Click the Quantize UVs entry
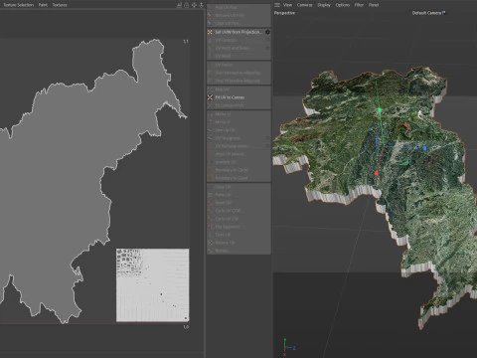 (x=238, y=162)
